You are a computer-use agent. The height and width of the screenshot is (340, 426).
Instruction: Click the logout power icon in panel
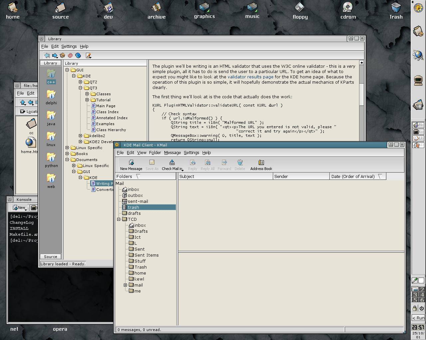(421, 308)
